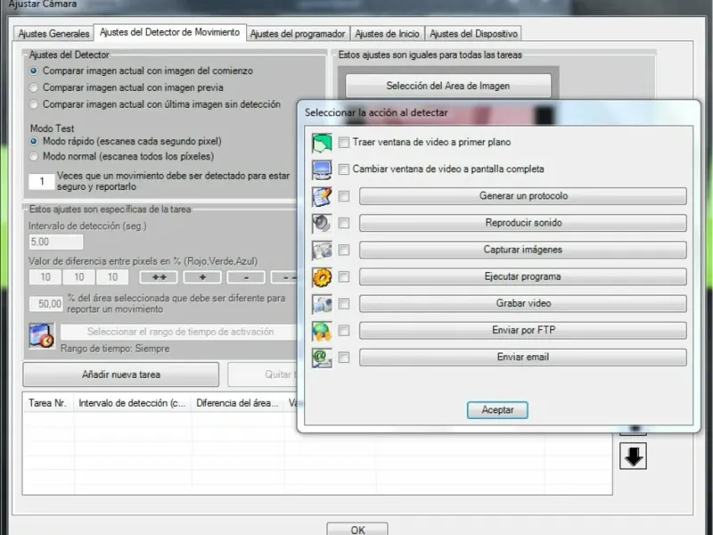
Task: Tick the checkbox beside Generar un protocolo
Action: (344, 196)
